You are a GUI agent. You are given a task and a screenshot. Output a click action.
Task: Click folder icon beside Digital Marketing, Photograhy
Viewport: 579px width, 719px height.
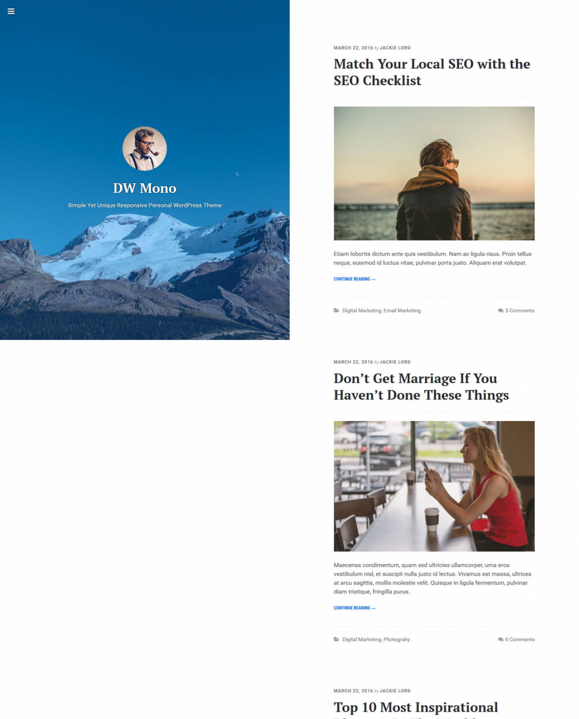337,639
